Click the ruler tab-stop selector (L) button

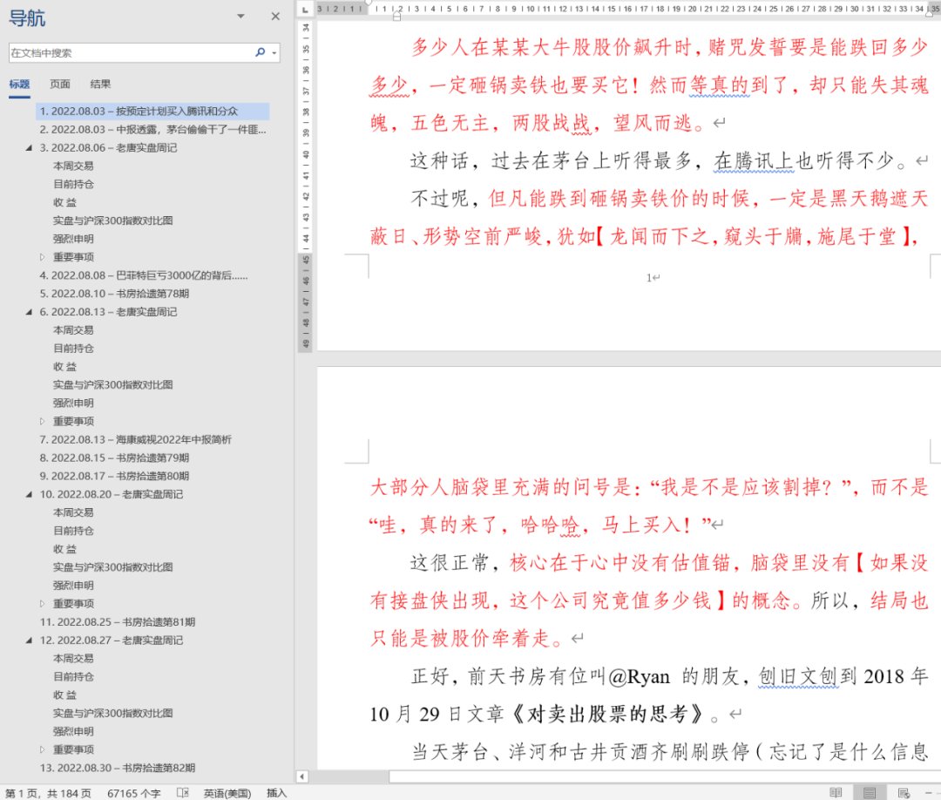tap(306, 9)
